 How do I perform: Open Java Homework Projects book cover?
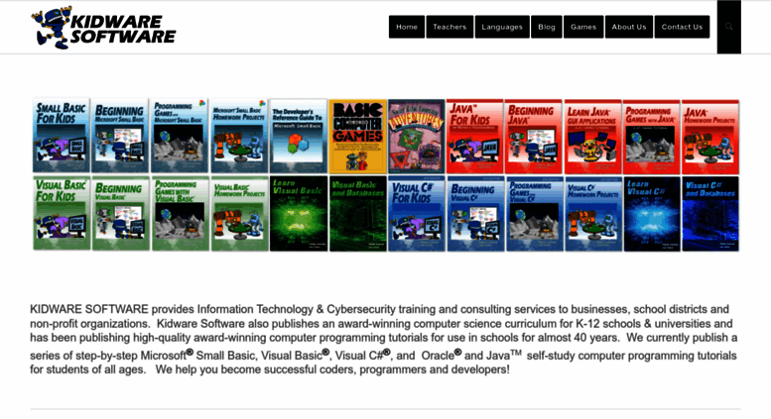click(x=710, y=136)
